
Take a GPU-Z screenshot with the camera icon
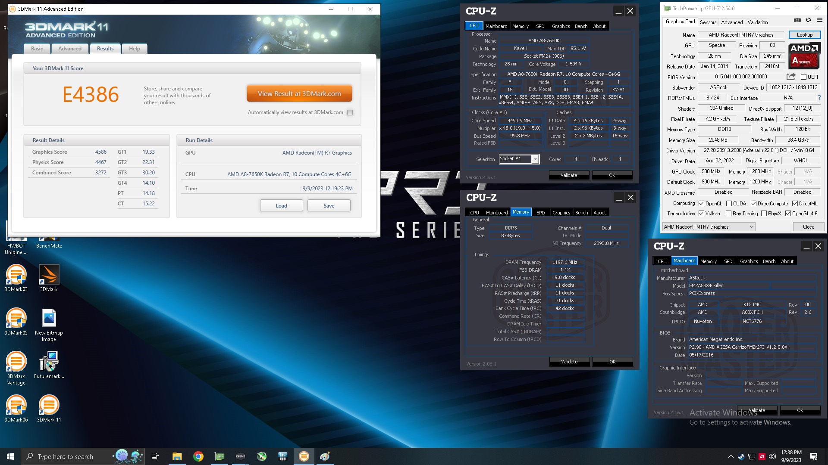tap(797, 20)
